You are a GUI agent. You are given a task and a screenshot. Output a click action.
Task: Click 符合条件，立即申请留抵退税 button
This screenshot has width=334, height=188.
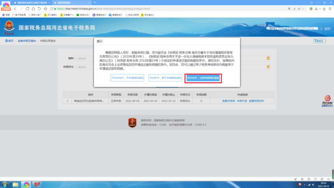[x=203, y=78]
